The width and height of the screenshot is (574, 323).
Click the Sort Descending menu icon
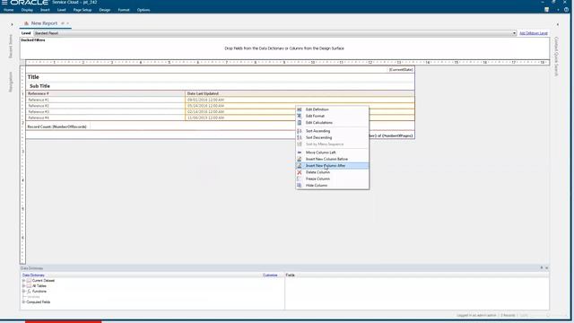300,137
